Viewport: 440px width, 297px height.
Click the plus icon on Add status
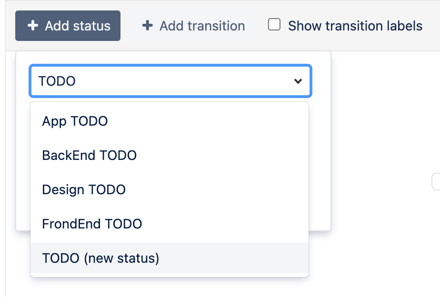[x=32, y=26]
